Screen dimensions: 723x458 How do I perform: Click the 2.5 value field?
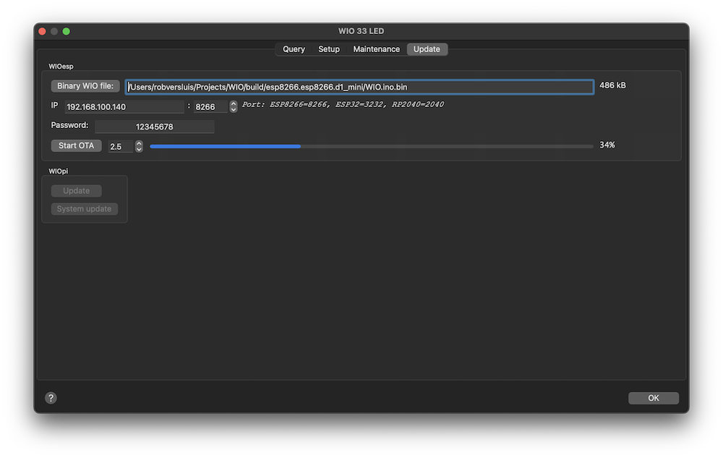[x=120, y=146]
